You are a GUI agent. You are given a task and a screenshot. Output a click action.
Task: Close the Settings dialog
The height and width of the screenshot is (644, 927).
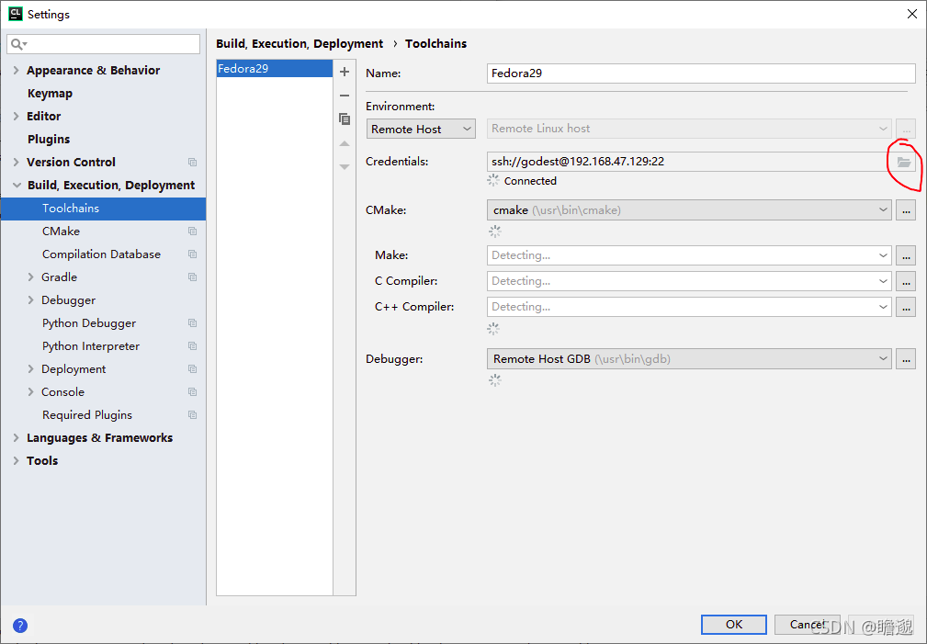coord(912,14)
